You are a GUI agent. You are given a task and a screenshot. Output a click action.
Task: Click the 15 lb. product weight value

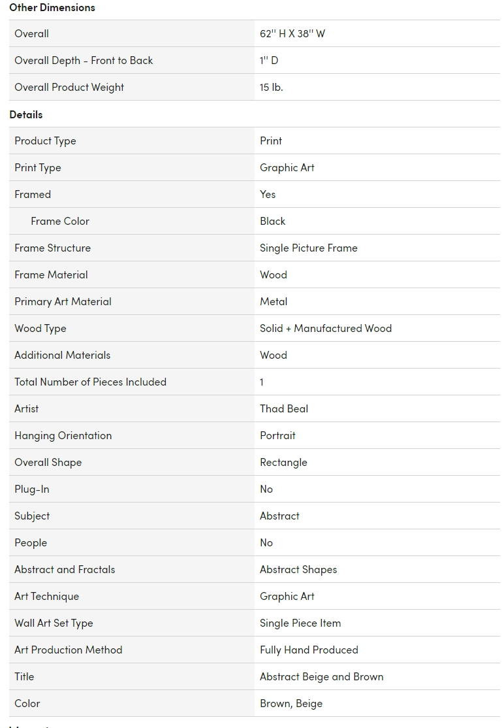pyautogui.click(x=272, y=88)
